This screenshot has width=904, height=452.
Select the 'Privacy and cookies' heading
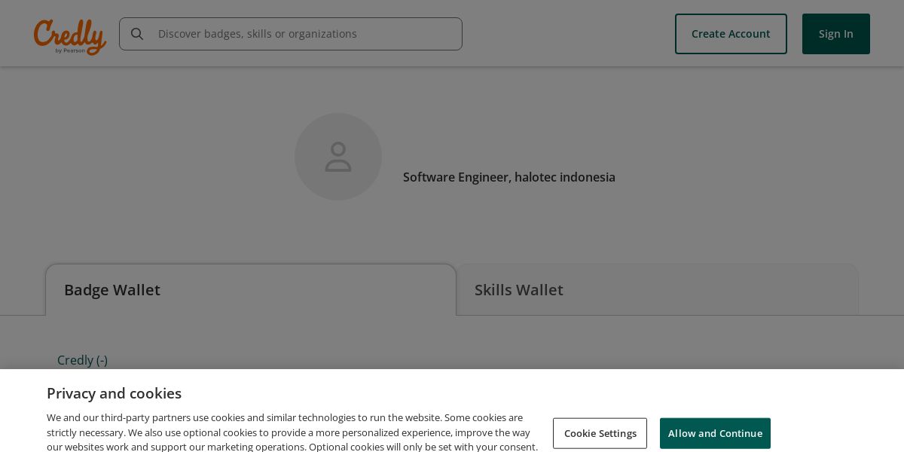tap(114, 393)
